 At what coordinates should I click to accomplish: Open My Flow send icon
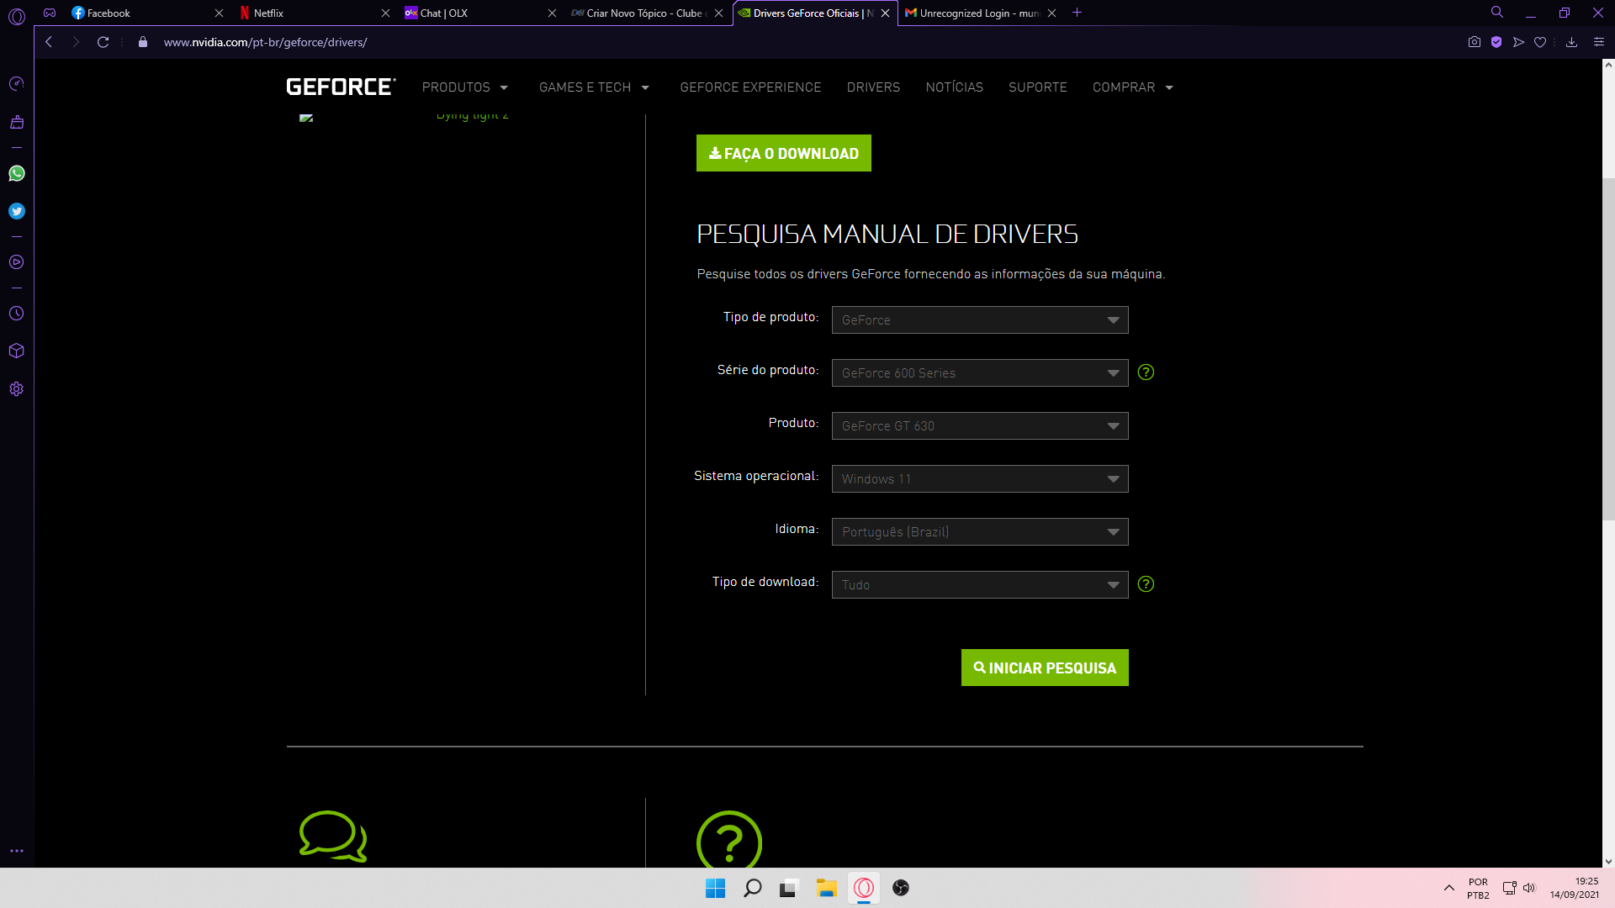(1518, 42)
